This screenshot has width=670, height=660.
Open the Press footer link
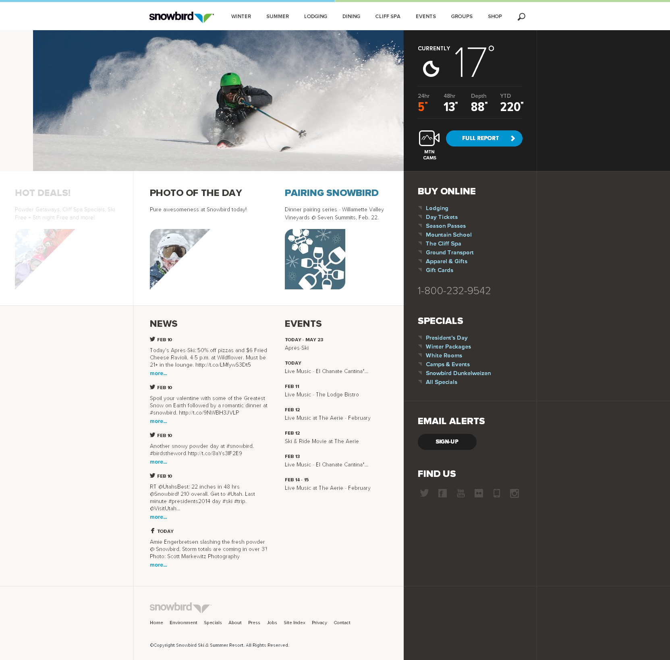coord(254,623)
